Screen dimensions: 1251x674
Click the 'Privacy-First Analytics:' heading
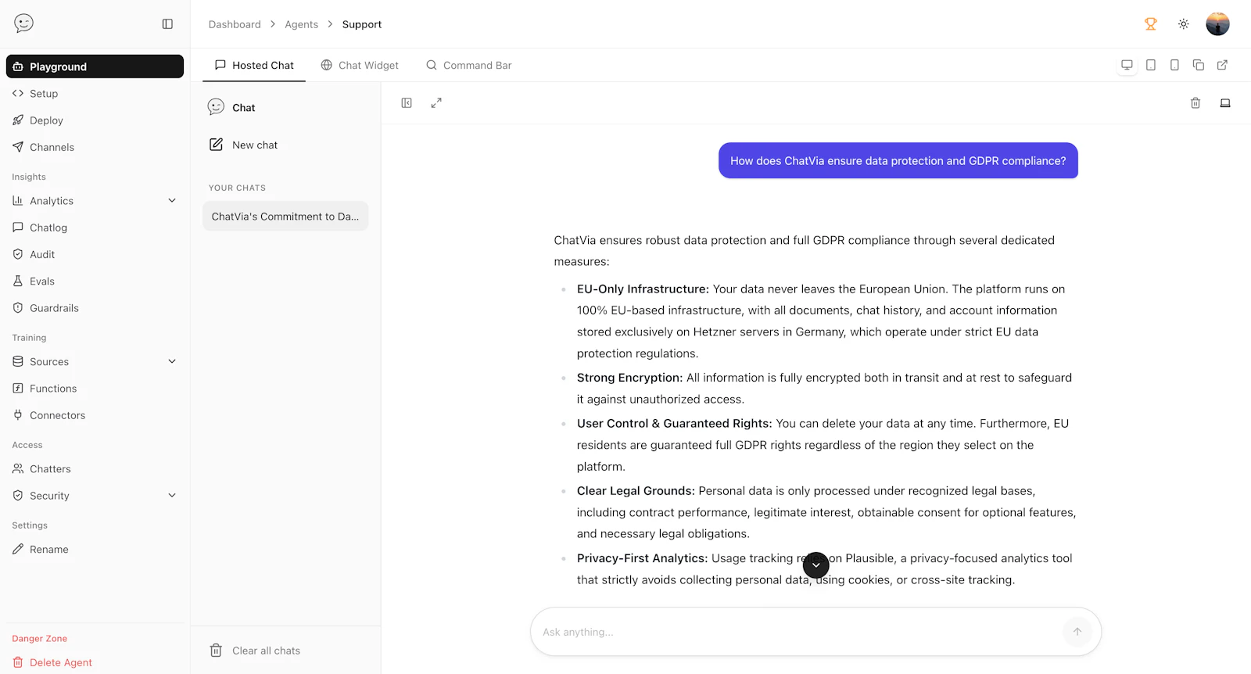pyautogui.click(x=642, y=558)
